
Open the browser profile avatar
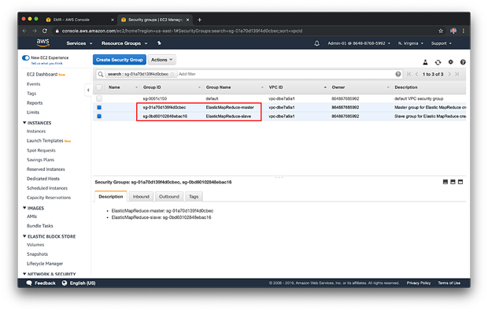453,31
